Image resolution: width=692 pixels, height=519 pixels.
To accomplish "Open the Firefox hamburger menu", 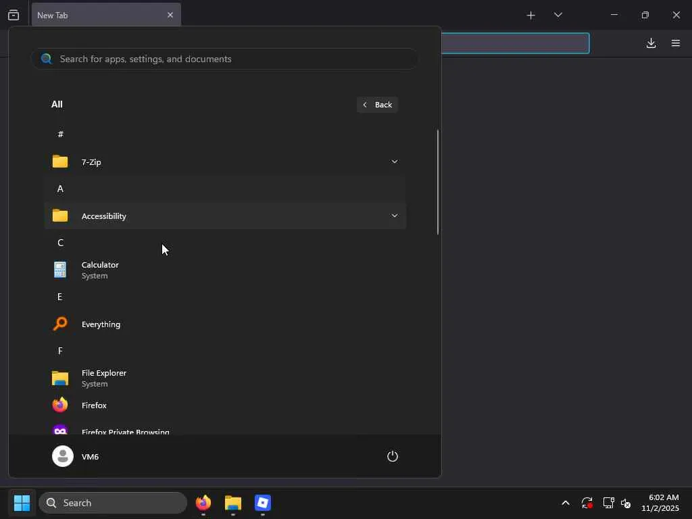I will (x=676, y=43).
